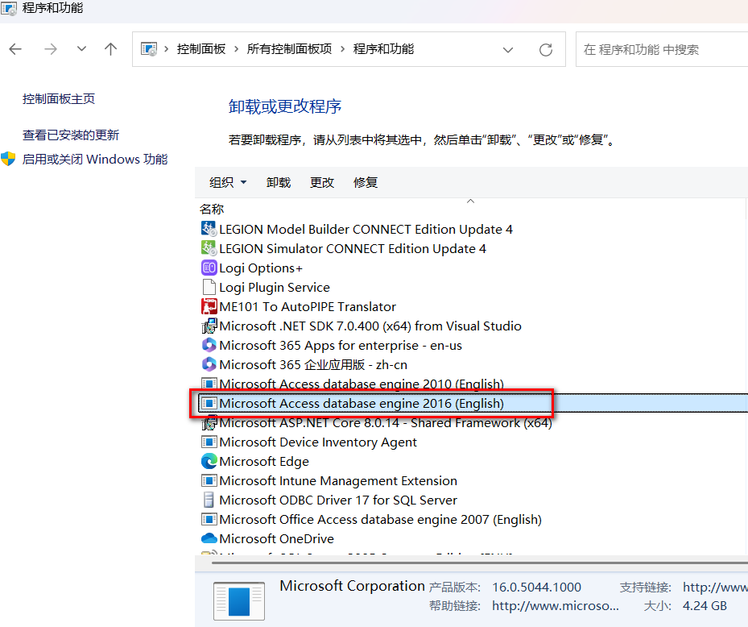Select ME101 To AutoPIPE Translator entry
Image resolution: width=748 pixels, height=627 pixels.
click(x=308, y=306)
